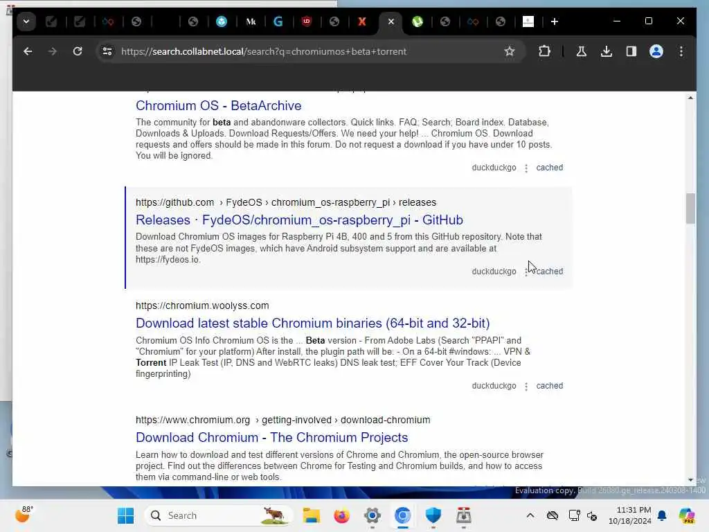
Task: Open Download latest stable Chromium binaries result
Action: (312, 323)
